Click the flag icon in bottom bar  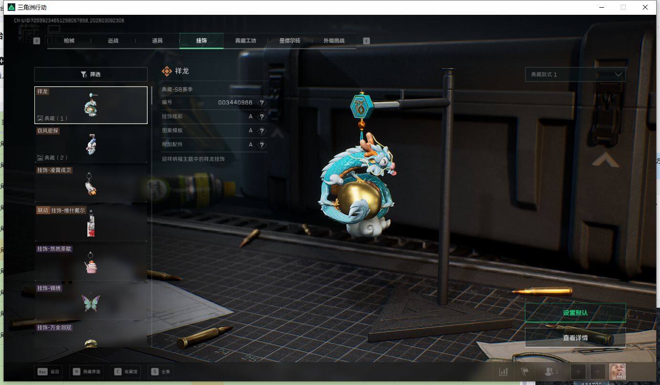524,372
